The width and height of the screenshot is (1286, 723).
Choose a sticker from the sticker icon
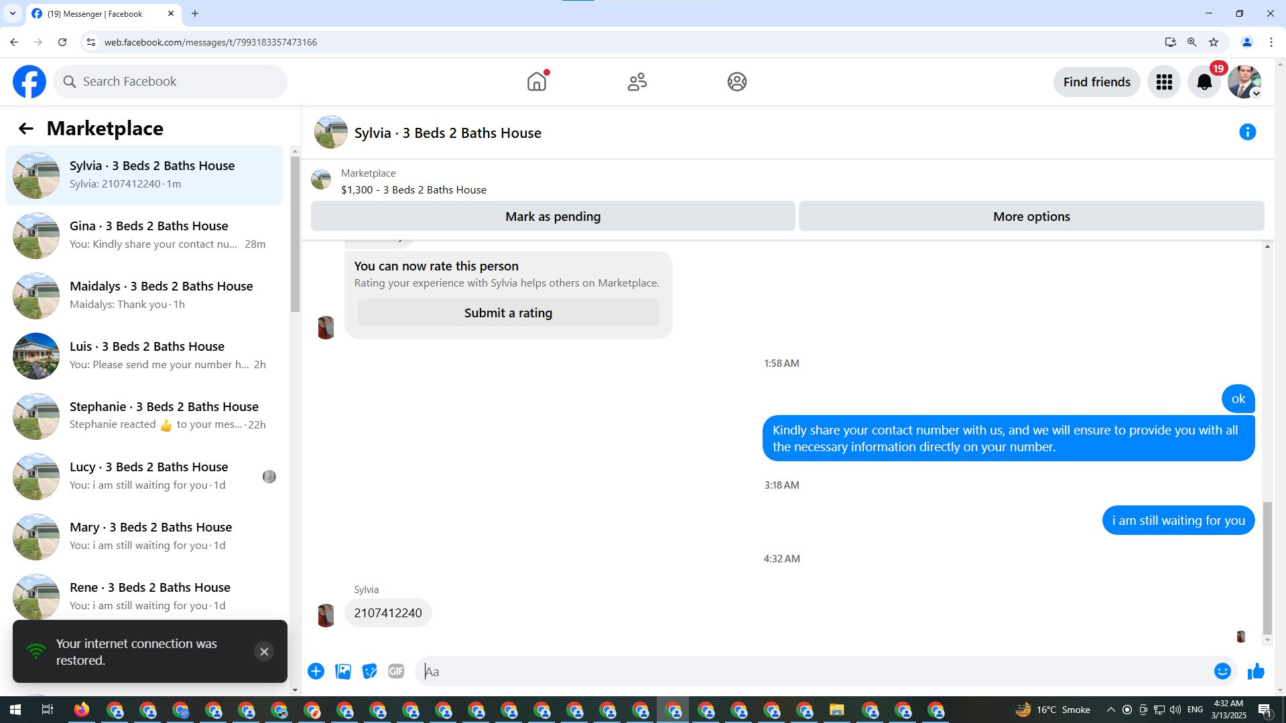(369, 671)
